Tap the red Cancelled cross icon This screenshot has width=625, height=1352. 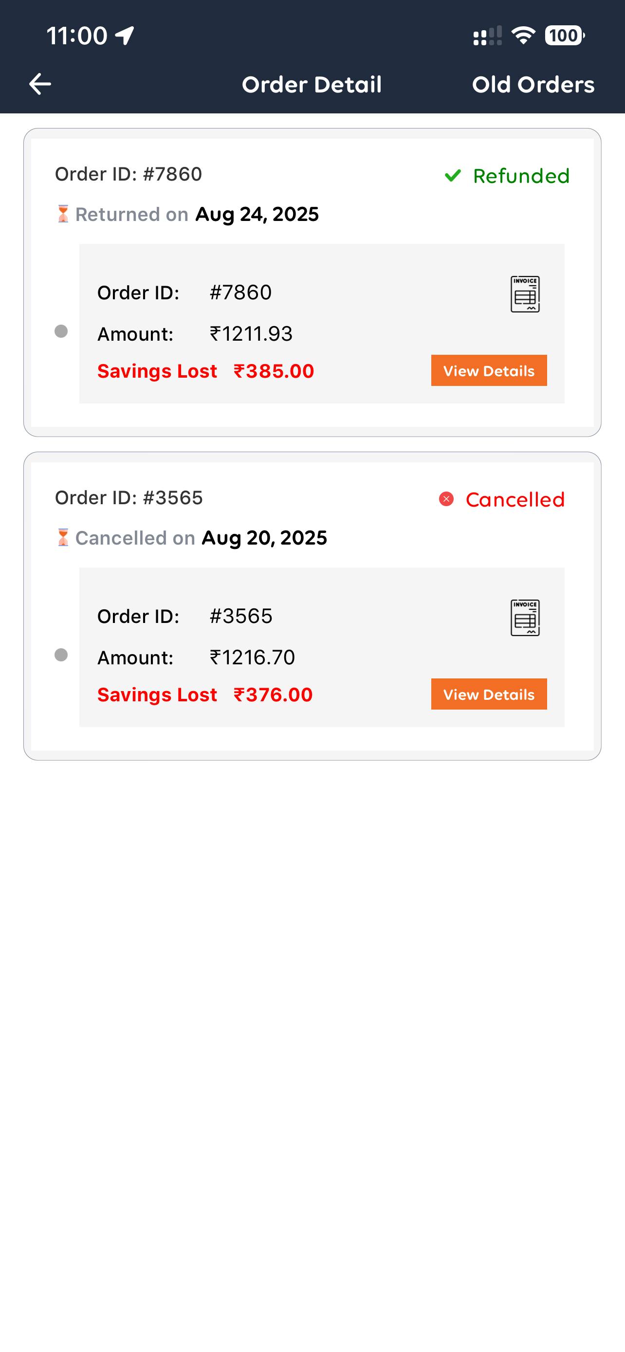tap(446, 499)
